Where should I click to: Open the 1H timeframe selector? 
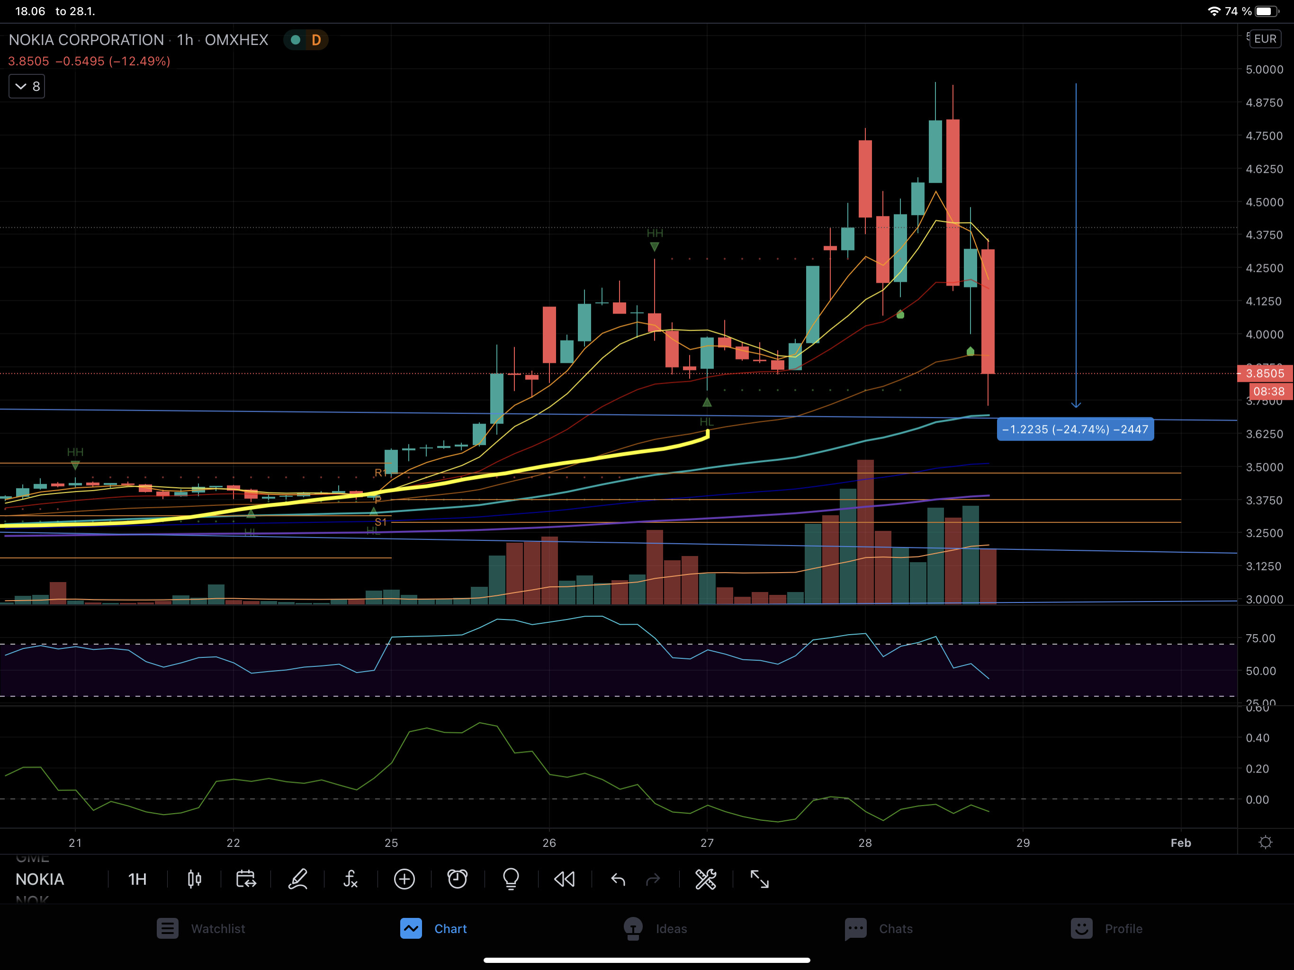pyautogui.click(x=137, y=879)
